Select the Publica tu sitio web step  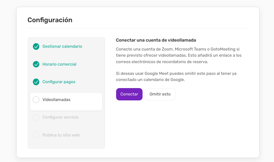coord(61,135)
